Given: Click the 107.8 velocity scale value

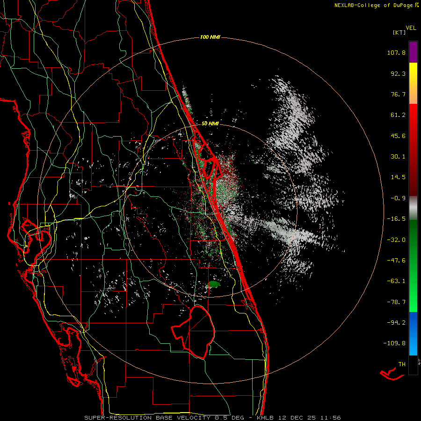Looking at the screenshot, I should (x=396, y=52).
